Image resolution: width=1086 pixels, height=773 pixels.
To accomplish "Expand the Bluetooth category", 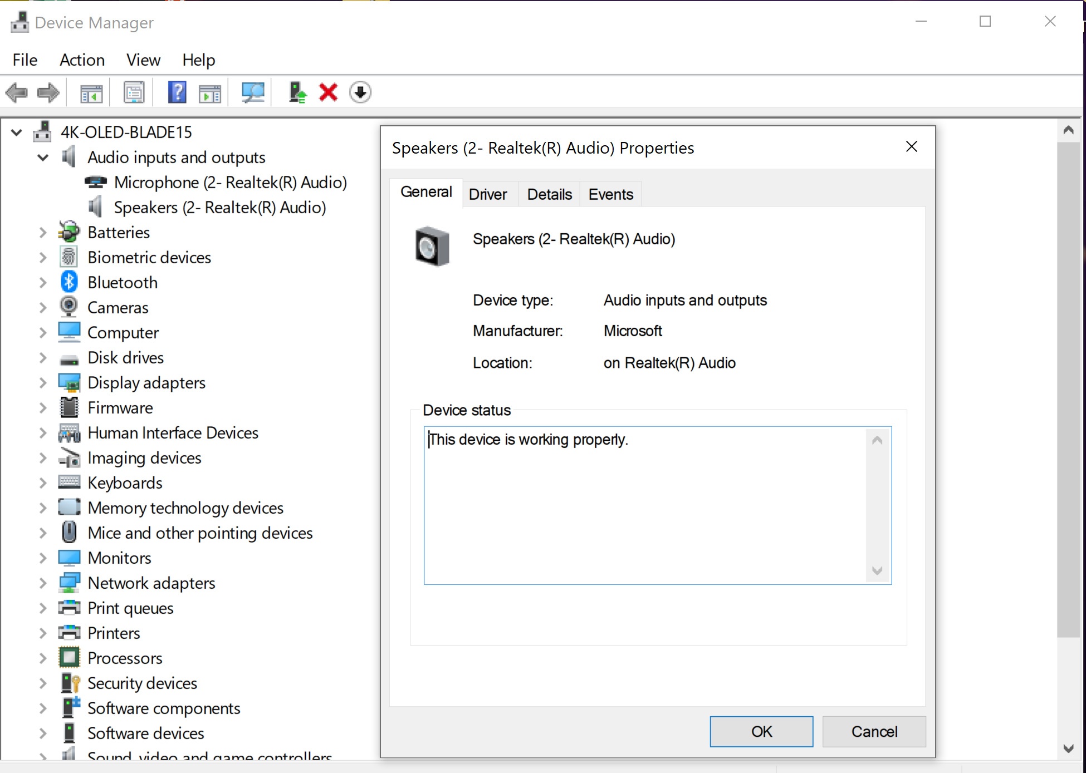I will [43, 283].
